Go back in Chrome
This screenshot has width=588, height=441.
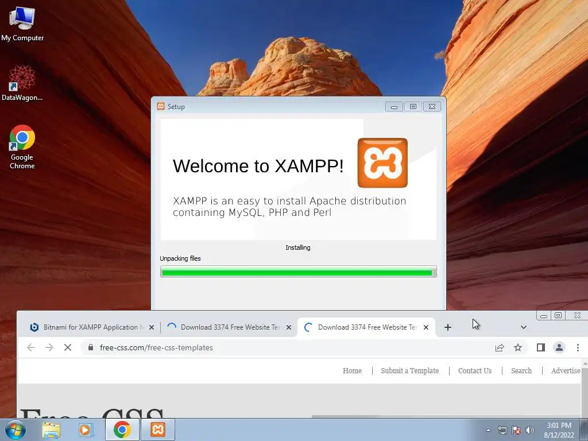(x=31, y=347)
